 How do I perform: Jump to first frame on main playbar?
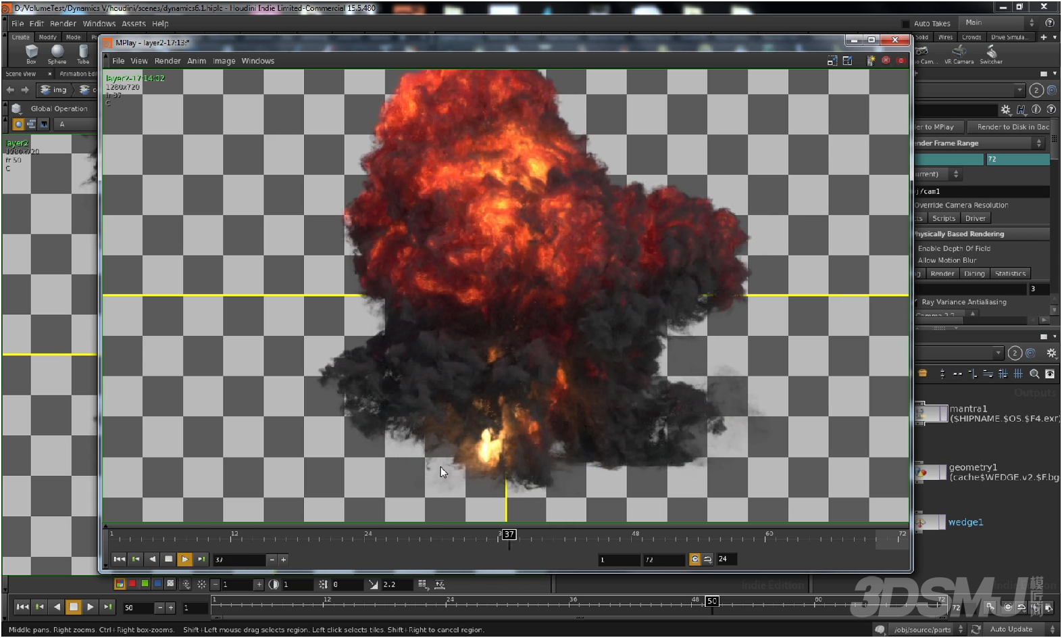(22, 607)
